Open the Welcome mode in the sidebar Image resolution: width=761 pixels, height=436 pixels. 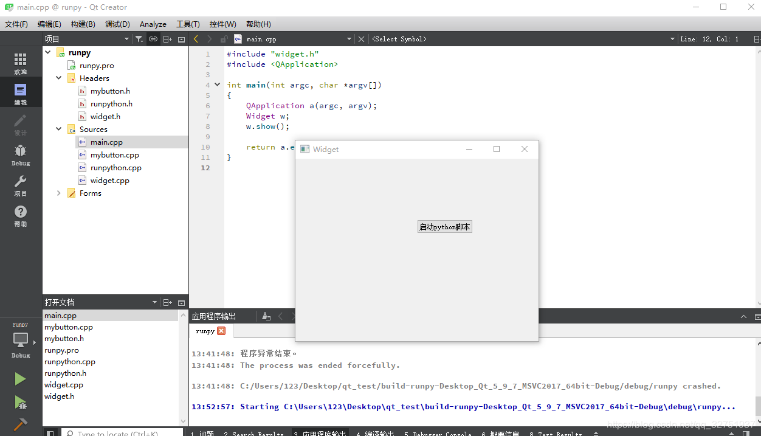tap(20, 60)
